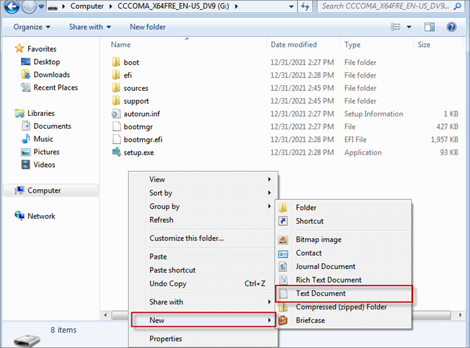Refresh the address bar location
This screenshot has height=348, width=470.
click(x=305, y=6)
